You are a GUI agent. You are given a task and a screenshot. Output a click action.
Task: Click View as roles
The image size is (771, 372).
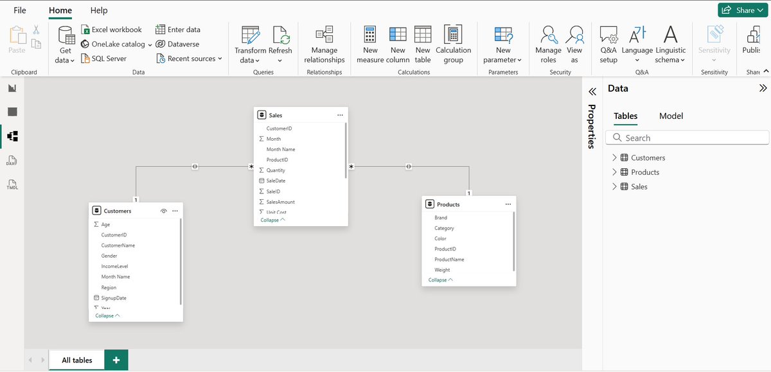coord(574,44)
